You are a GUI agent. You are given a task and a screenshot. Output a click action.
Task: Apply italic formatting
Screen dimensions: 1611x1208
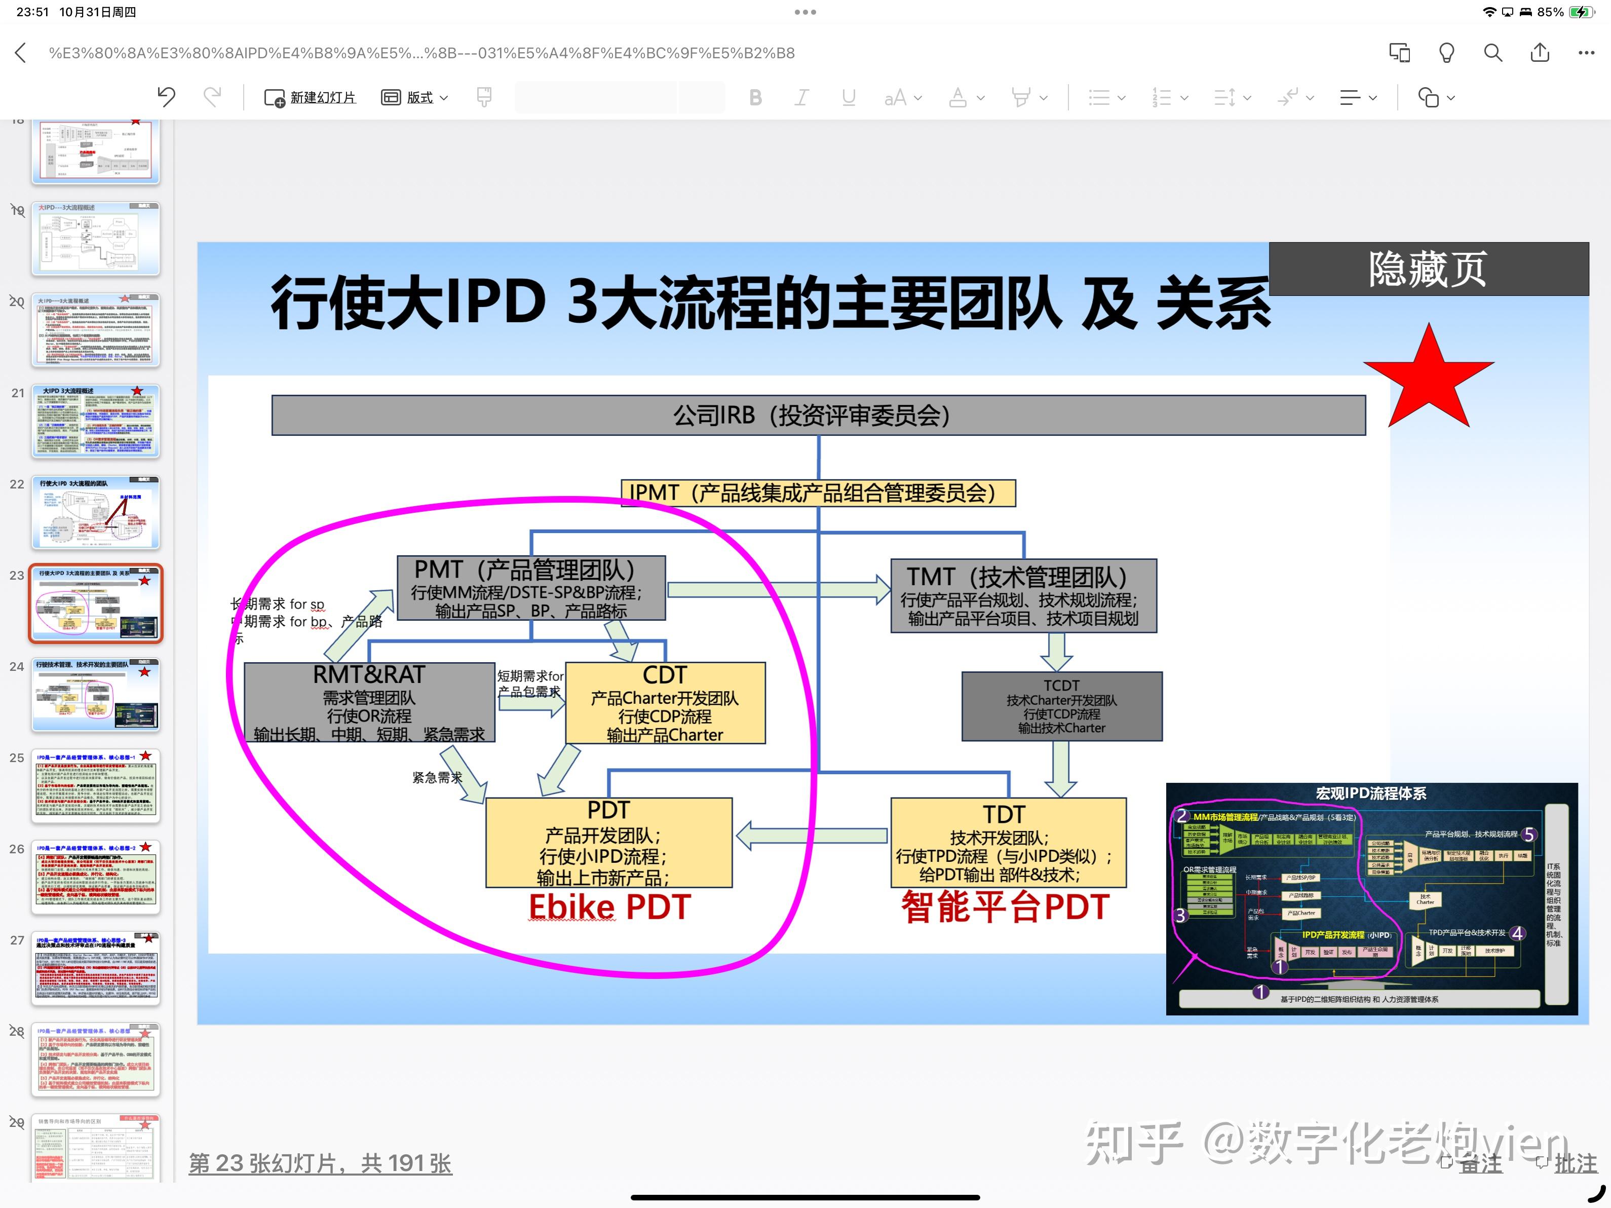[x=801, y=97]
